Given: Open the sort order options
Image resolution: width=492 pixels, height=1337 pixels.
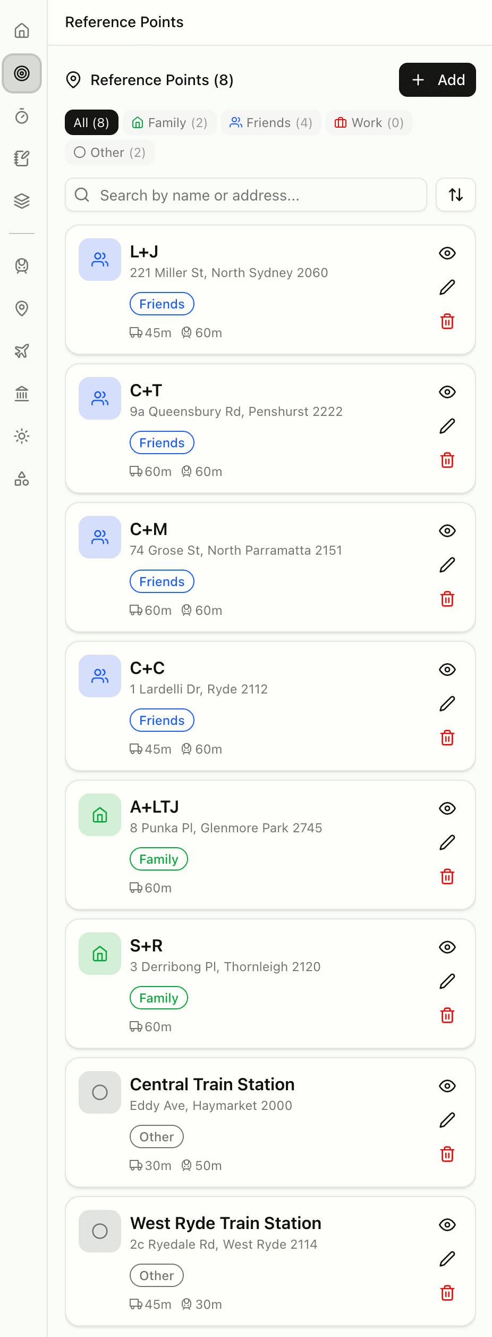Looking at the screenshot, I should click(x=456, y=195).
